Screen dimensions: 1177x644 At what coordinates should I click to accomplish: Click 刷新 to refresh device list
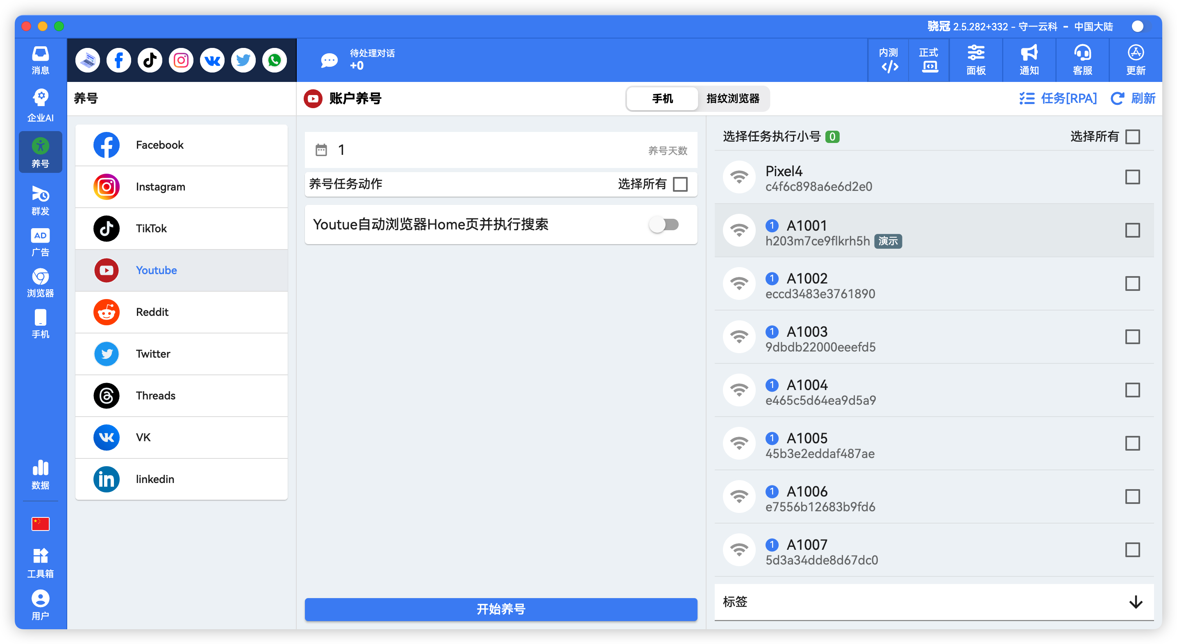(1133, 99)
